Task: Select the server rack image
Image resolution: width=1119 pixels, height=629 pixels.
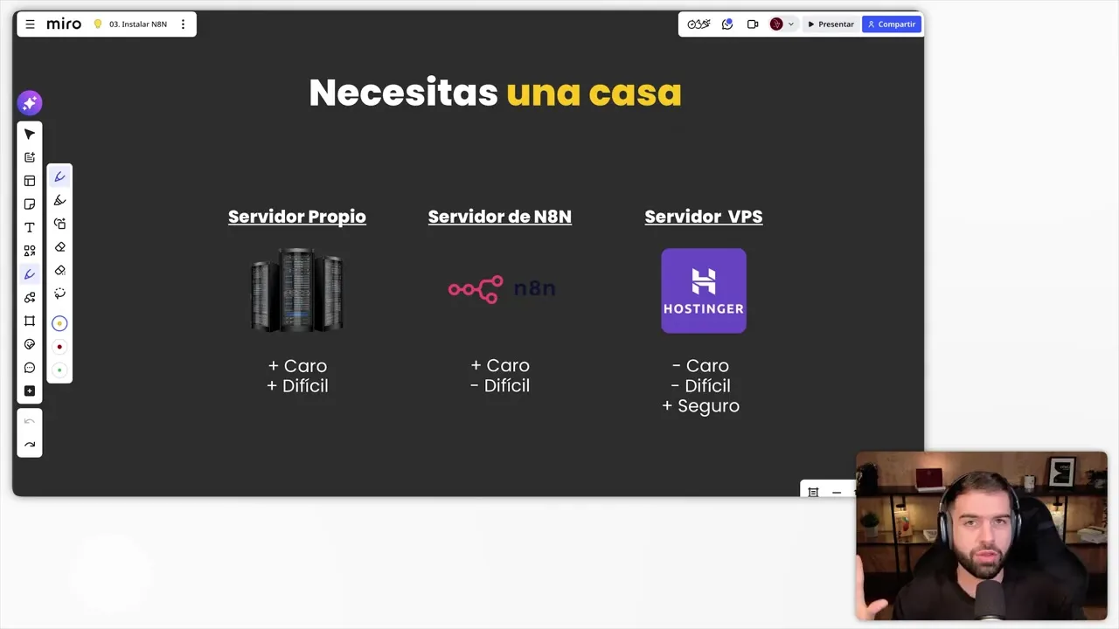Action: pos(297,290)
